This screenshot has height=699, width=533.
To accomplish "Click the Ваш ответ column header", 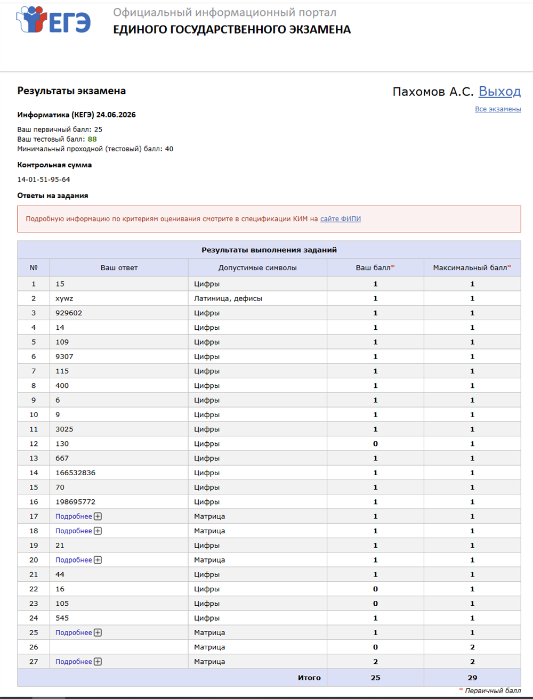I will click(119, 268).
